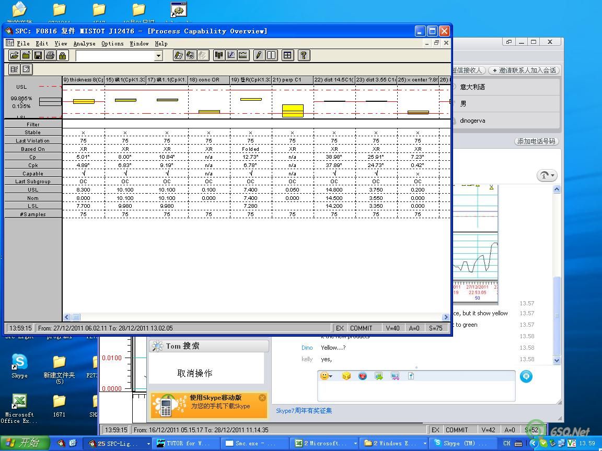Image resolution: width=602 pixels, height=451 pixels.
Task: Expand the empty combo box in the toolbar
Action: 158,55
